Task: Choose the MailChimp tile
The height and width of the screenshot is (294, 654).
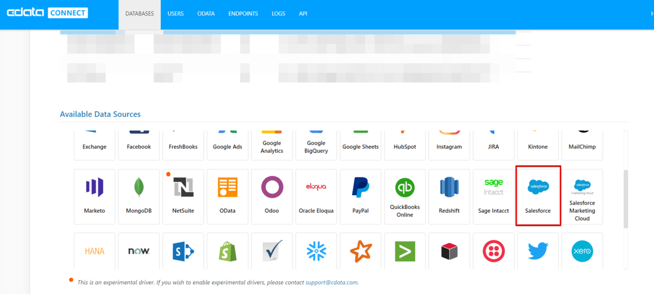Action: coord(582,146)
